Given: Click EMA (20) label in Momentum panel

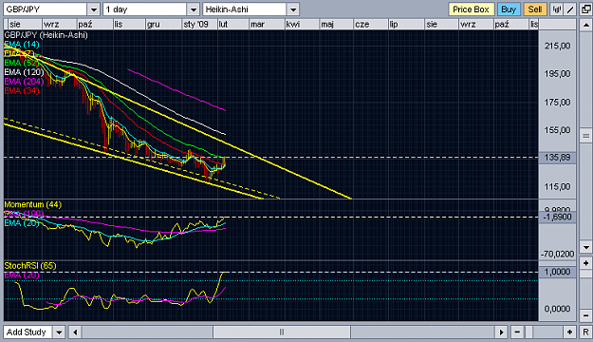Looking at the screenshot, I should pyautogui.click(x=22, y=223).
